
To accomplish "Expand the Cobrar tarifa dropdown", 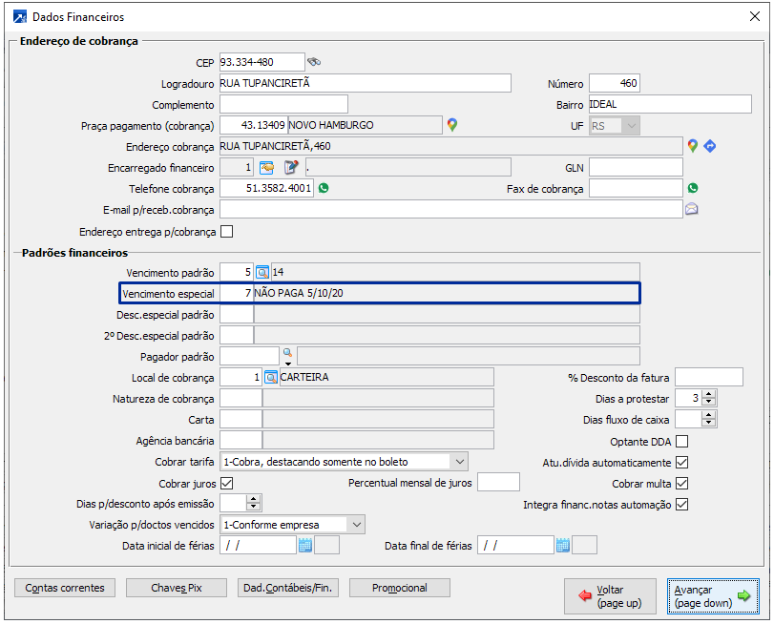I will (x=460, y=462).
